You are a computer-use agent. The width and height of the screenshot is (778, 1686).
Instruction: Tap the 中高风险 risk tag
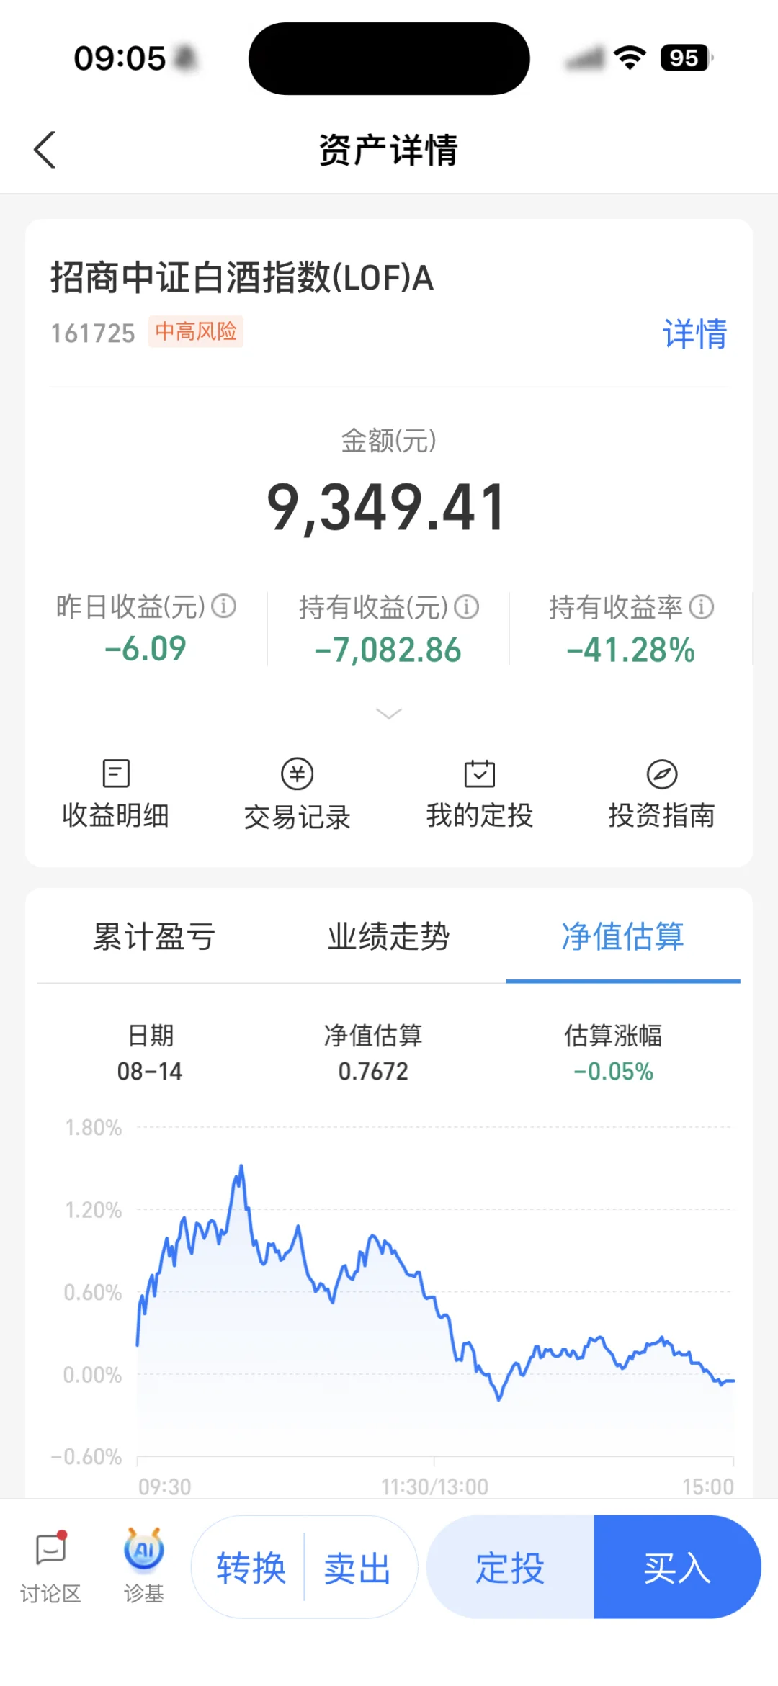(196, 331)
